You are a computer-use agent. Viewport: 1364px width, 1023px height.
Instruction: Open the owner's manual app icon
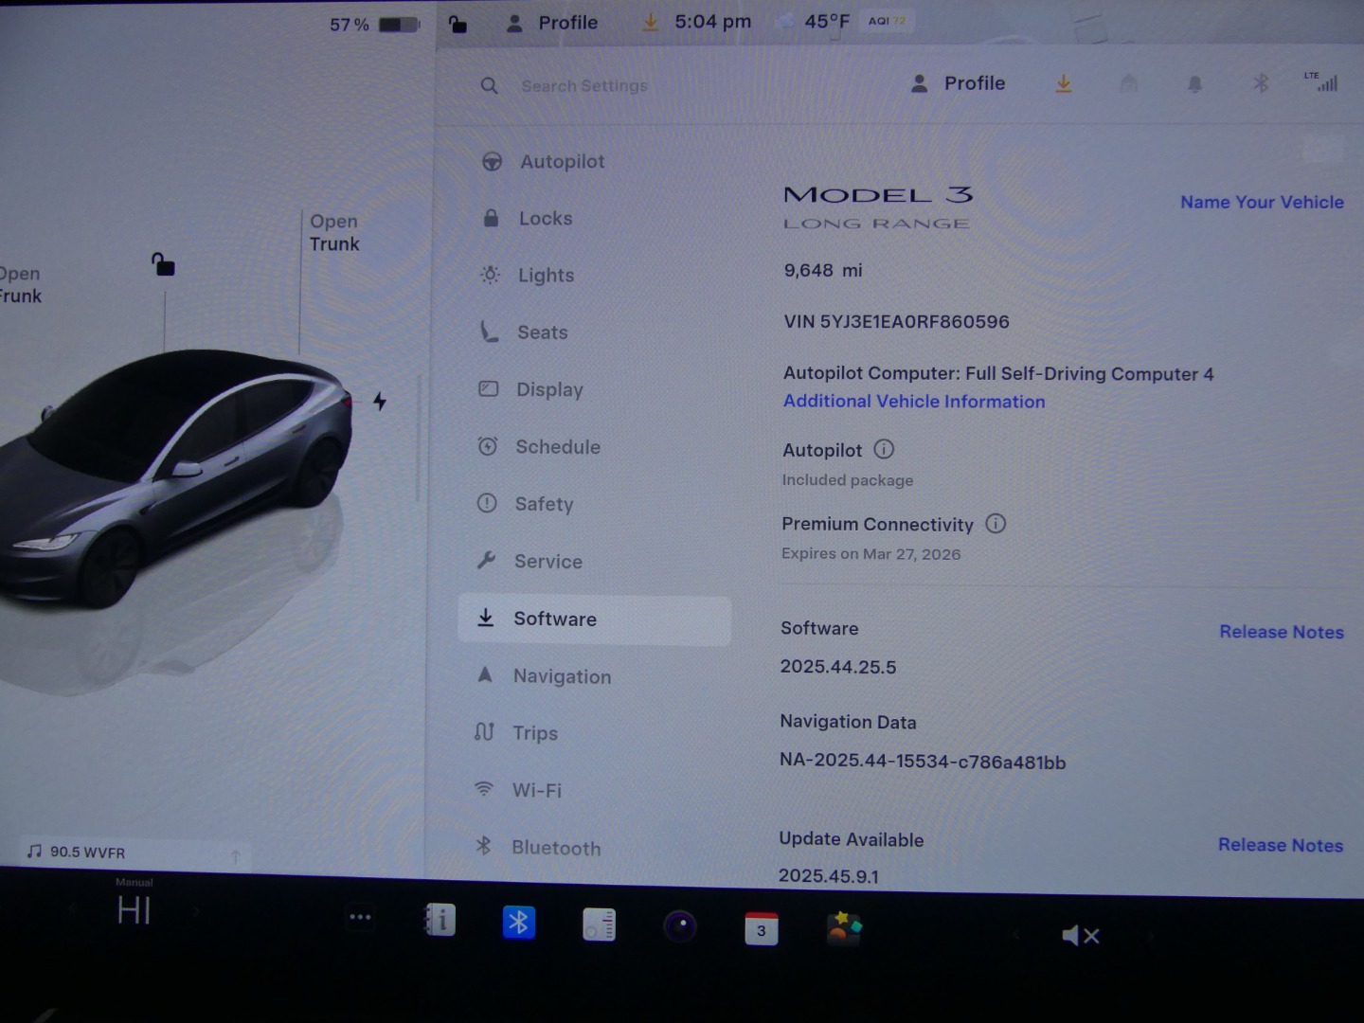440,920
